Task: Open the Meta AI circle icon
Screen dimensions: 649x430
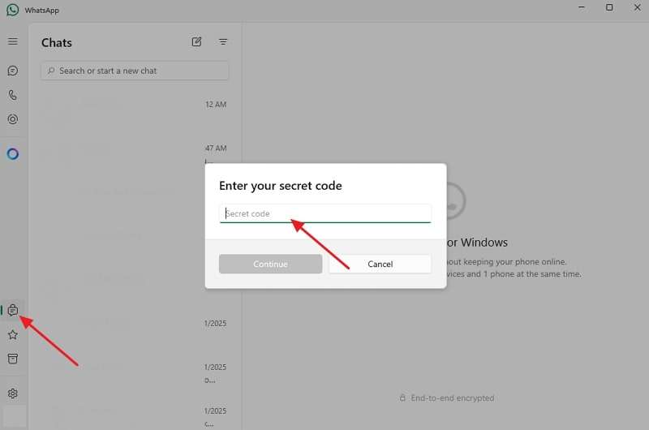Action: (12, 154)
